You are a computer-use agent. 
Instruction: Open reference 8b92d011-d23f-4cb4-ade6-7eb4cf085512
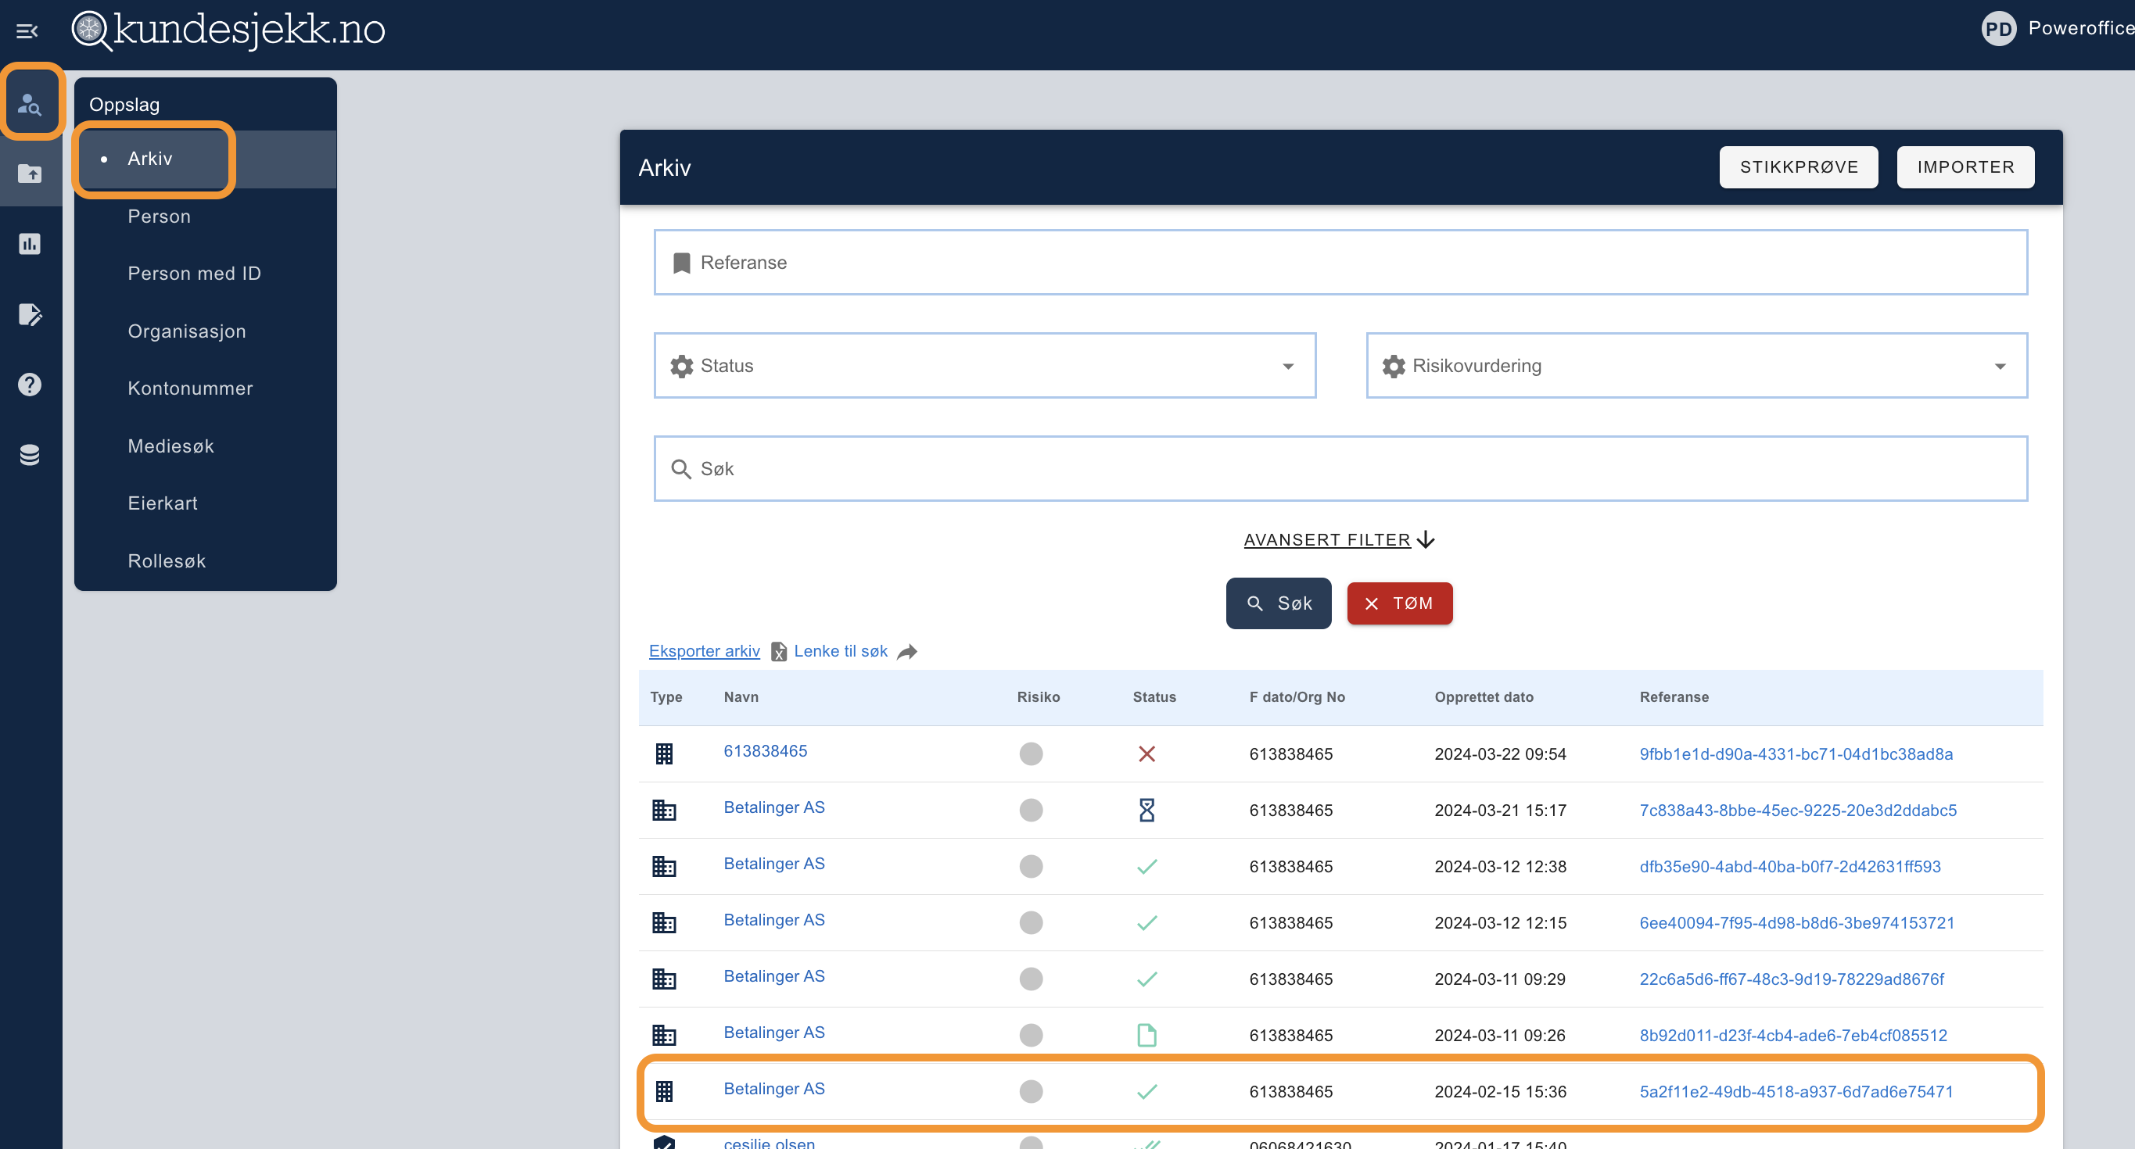pyautogui.click(x=1793, y=1036)
